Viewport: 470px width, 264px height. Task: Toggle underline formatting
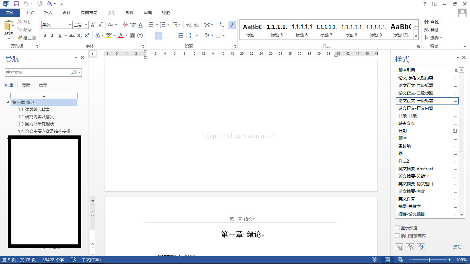click(x=60, y=35)
